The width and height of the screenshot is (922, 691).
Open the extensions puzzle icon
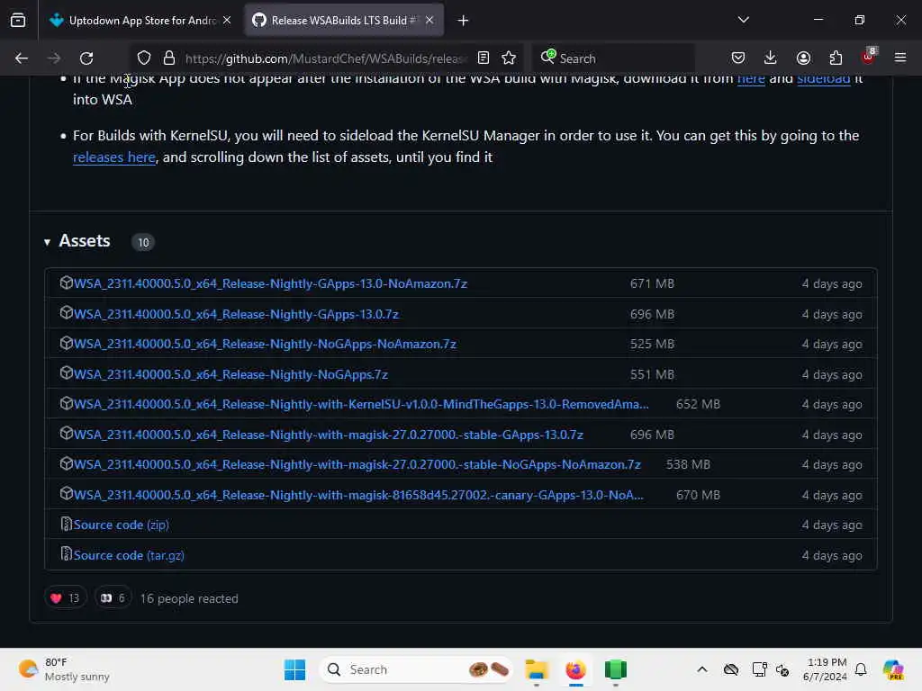coord(836,58)
